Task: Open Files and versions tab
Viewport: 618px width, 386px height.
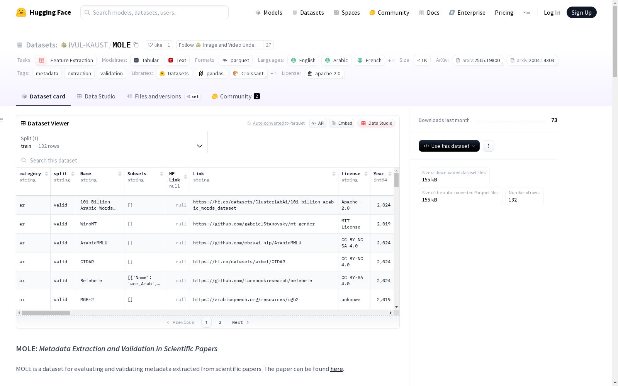Action: 163,96
